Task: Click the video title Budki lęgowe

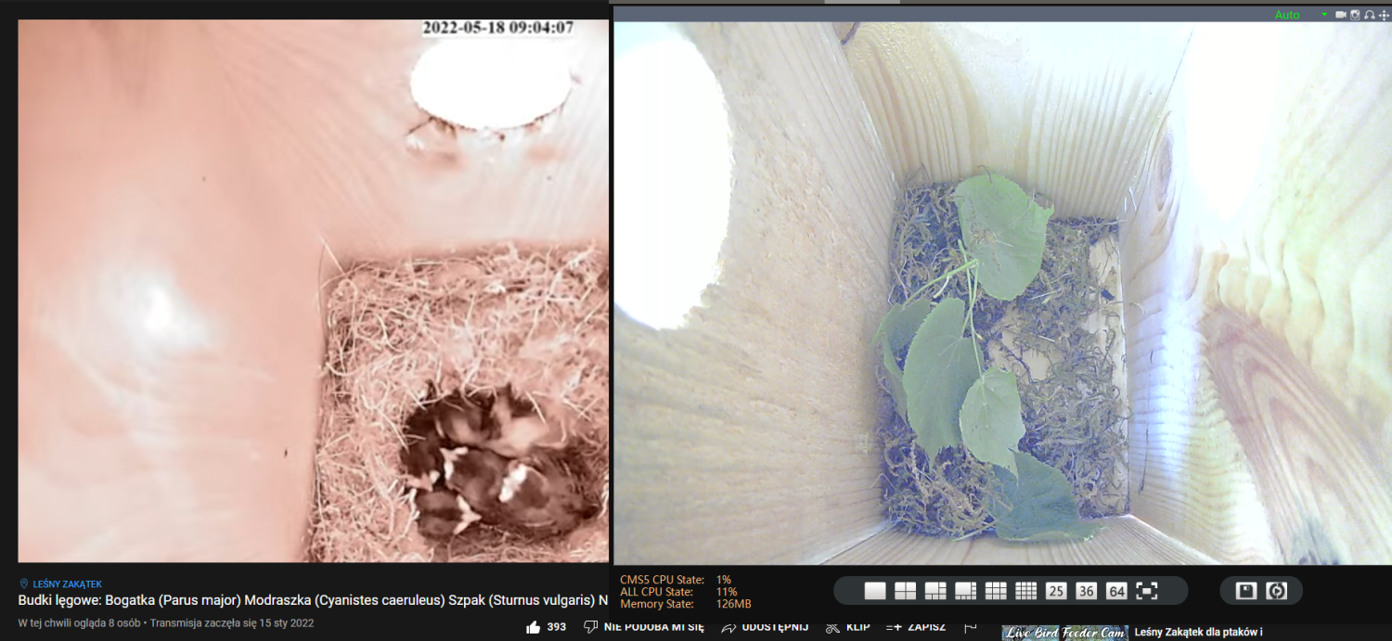Action: [x=314, y=600]
